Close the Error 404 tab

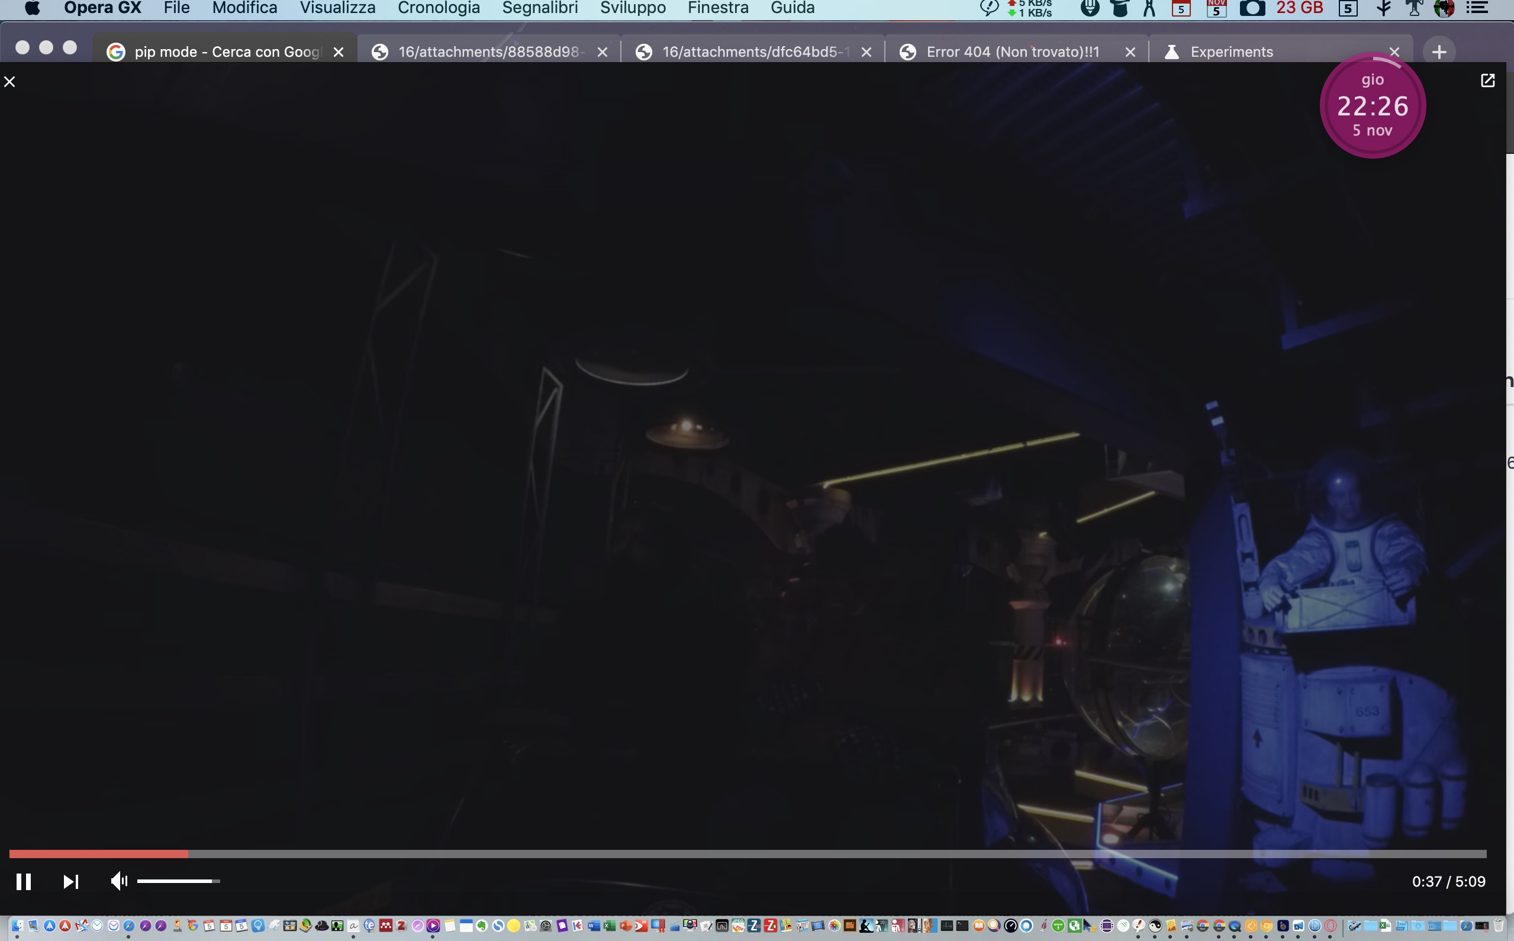(x=1130, y=51)
